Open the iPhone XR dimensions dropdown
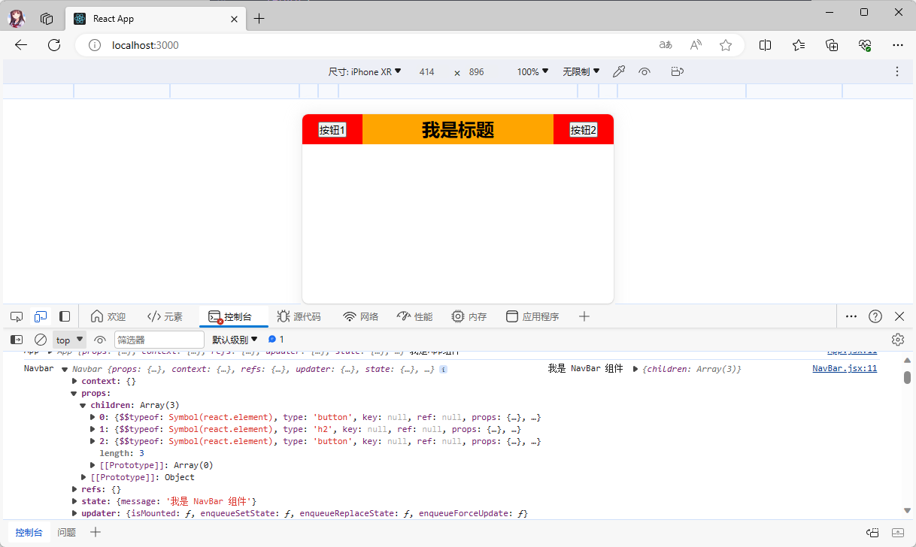Image resolution: width=916 pixels, height=547 pixels. click(365, 72)
